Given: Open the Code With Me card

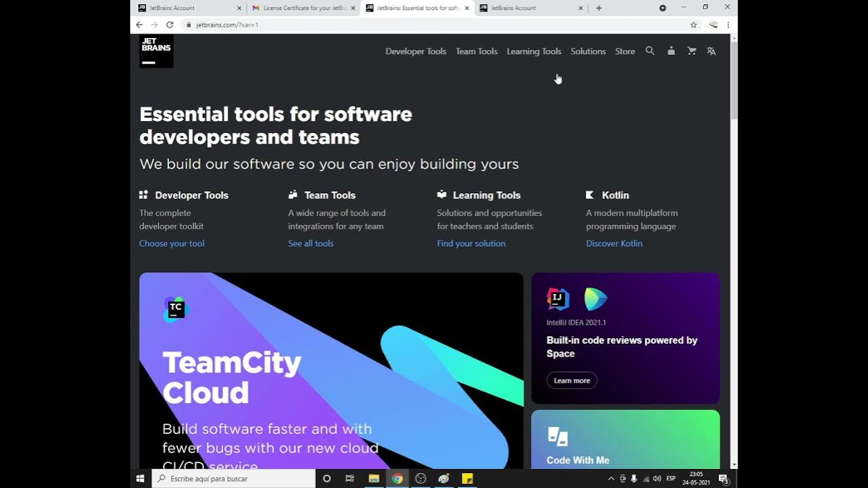Looking at the screenshot, I should click(x=625, y=439).
